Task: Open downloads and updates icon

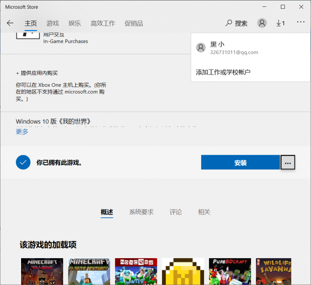Action: 280,23
